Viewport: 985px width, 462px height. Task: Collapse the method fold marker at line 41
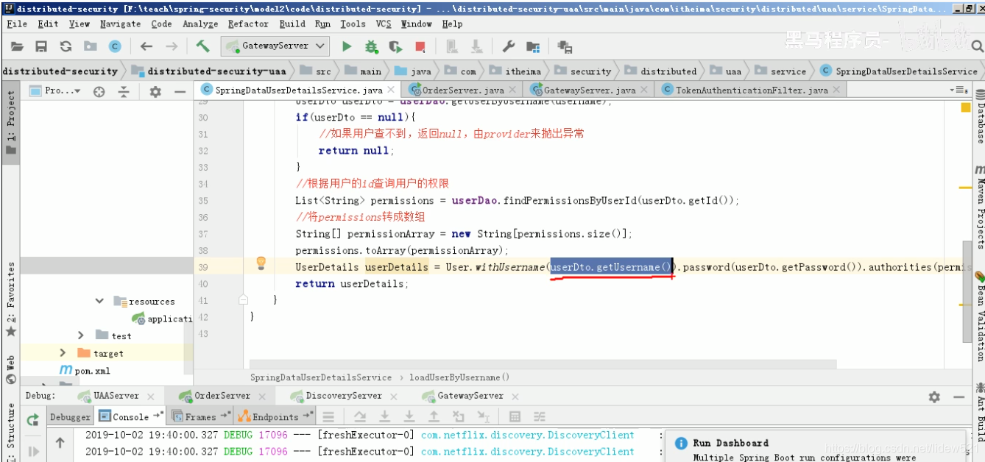(x=244, y=299)
